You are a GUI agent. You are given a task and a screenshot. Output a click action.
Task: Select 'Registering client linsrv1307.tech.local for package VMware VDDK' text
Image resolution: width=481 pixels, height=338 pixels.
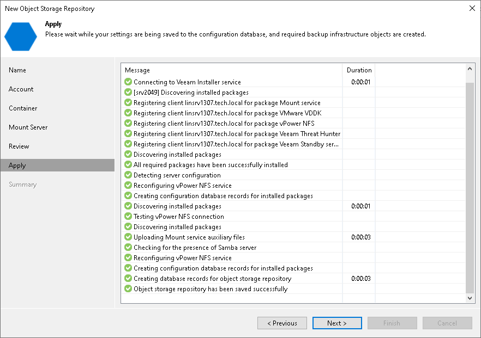(x=227, y=113)
